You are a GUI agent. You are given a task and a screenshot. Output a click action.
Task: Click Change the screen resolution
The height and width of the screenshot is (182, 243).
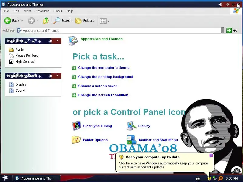(103, 95)
